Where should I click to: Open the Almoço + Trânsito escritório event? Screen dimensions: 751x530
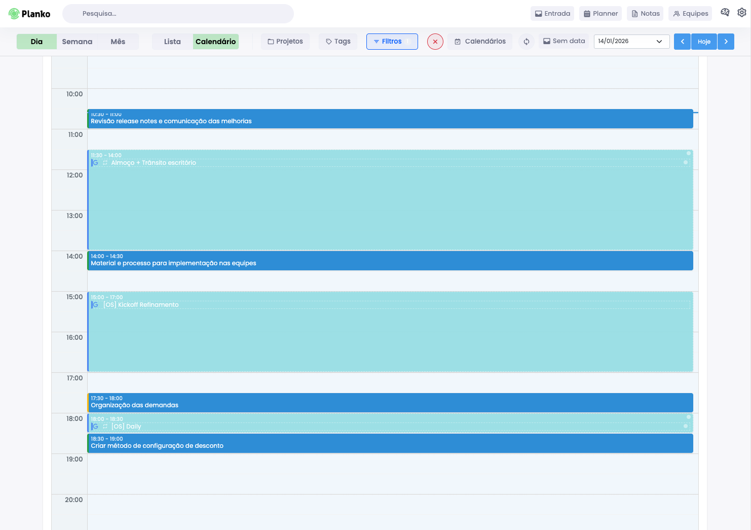[390, 200]
